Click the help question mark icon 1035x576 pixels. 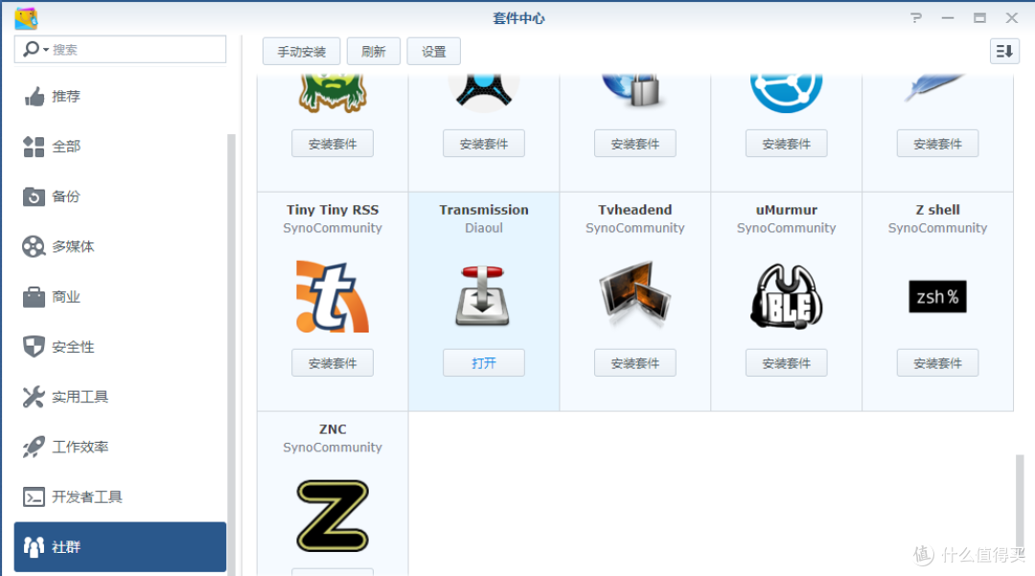pyautogui.click(x=915, y=18)
